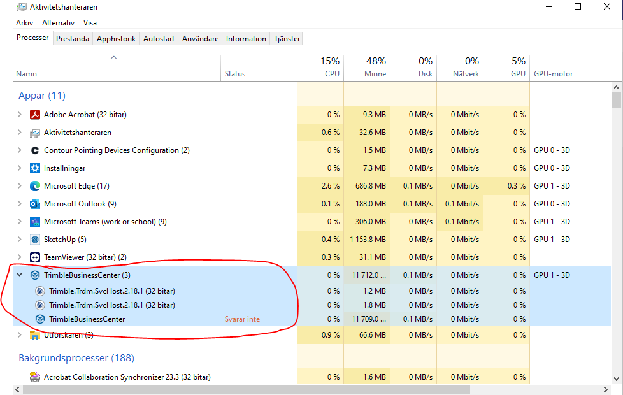Click the icon of Trimble.Trdm.SvcHost using 1.2 MB
The width and height of the screenshot is (623, 395).
pos(40,291)
